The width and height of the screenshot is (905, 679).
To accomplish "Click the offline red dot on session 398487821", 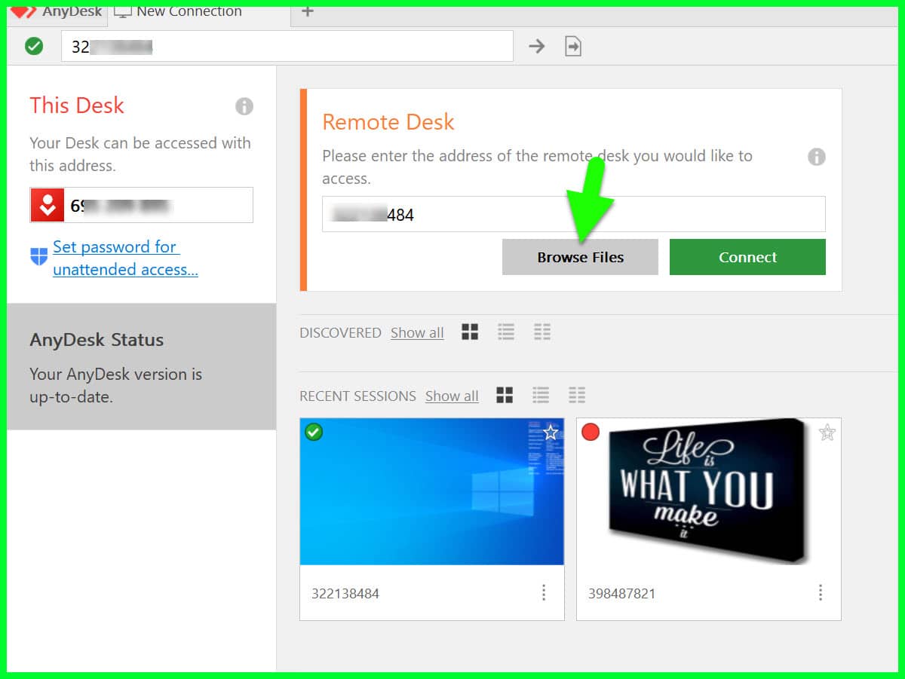I will point(591,433).
